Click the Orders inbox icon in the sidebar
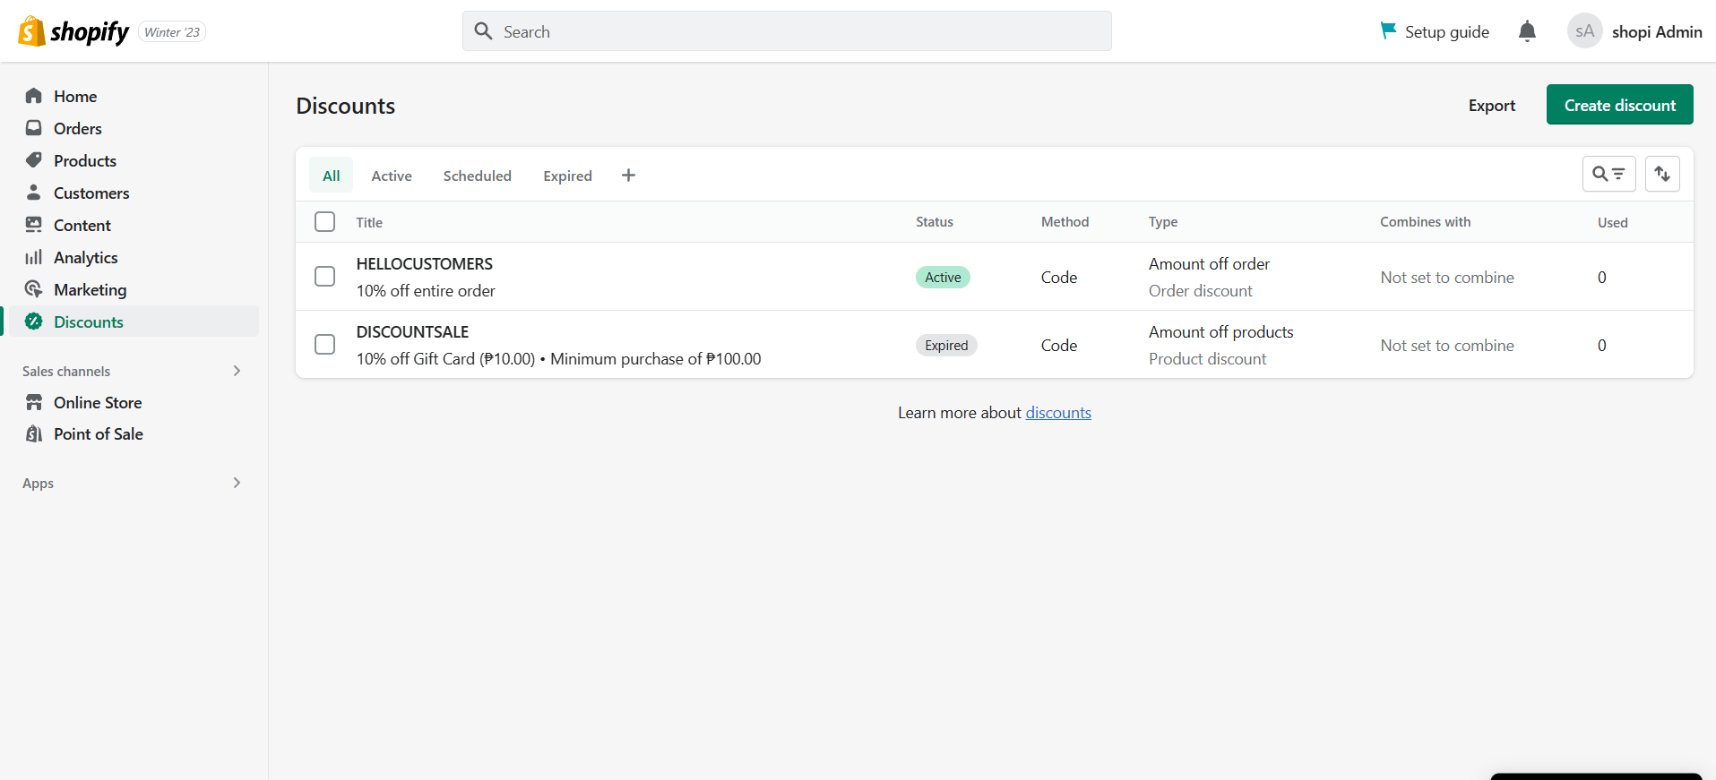 pos(34,128)
